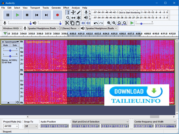Redo the last undone action
This screenshot has width=179, height=134.
click(101, 23)
